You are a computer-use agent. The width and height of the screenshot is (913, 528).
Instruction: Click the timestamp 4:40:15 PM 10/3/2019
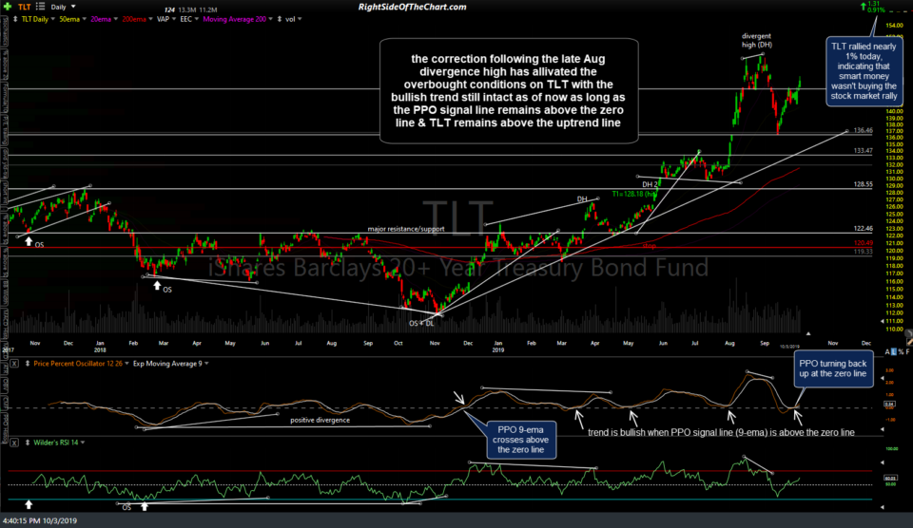[40, 520]
